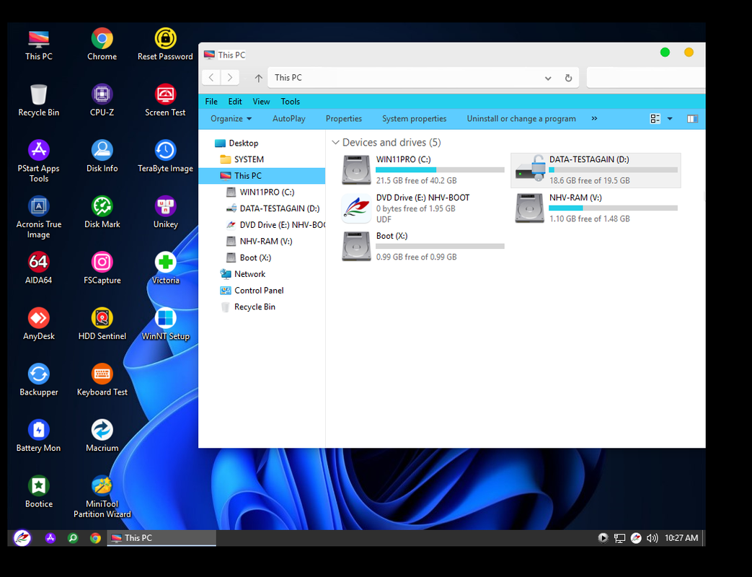Refresh the This PC address bar
This screenshot has height=577, width=752.
click(x=568, y=78)
